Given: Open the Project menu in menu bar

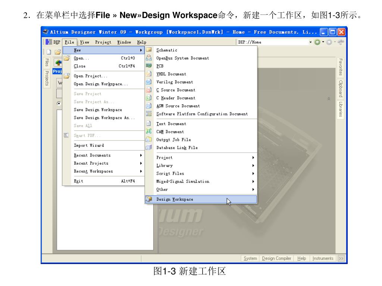Looking at the screenshot, I should [103, 42].
